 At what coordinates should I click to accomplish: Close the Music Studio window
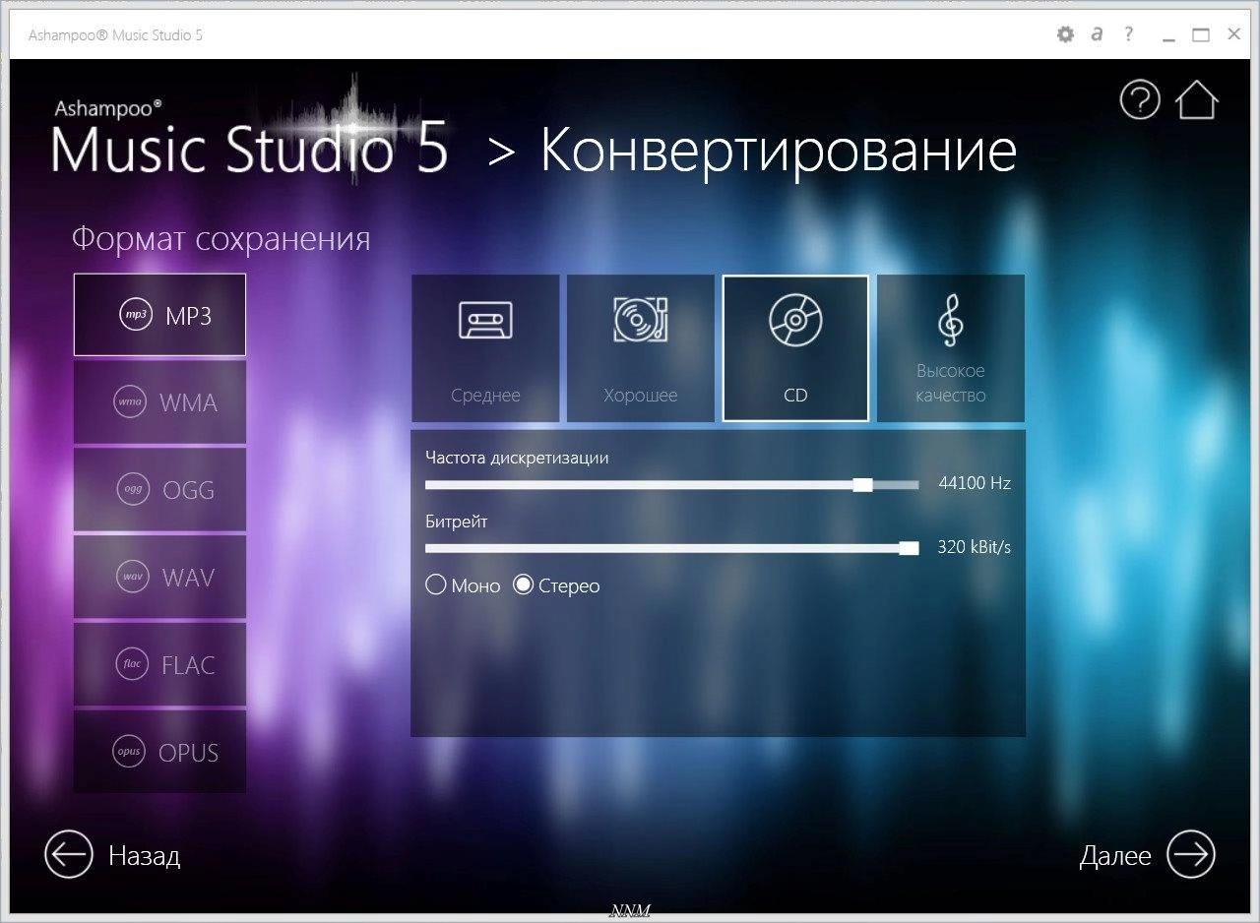point(1233,35)
